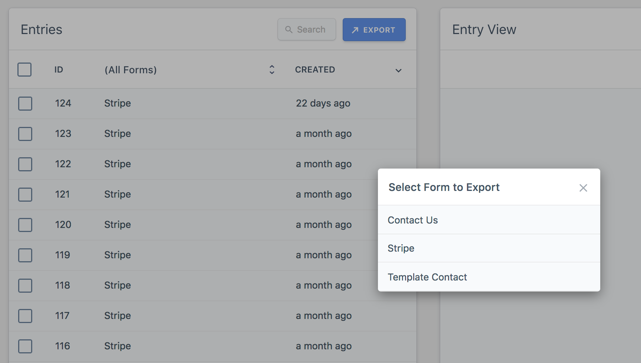The width and height of the screenshot is (641, 363).
Task: Click the Stripe label on entry 119
Action: (x=117, y=255)
